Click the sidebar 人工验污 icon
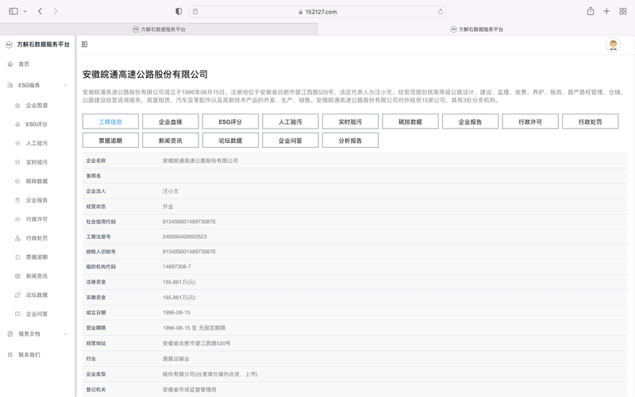The width and height of the screenshot is (635, 397). (17, 143)
